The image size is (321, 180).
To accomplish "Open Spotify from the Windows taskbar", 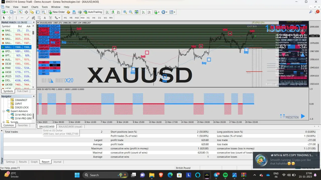I will [225, 175].
